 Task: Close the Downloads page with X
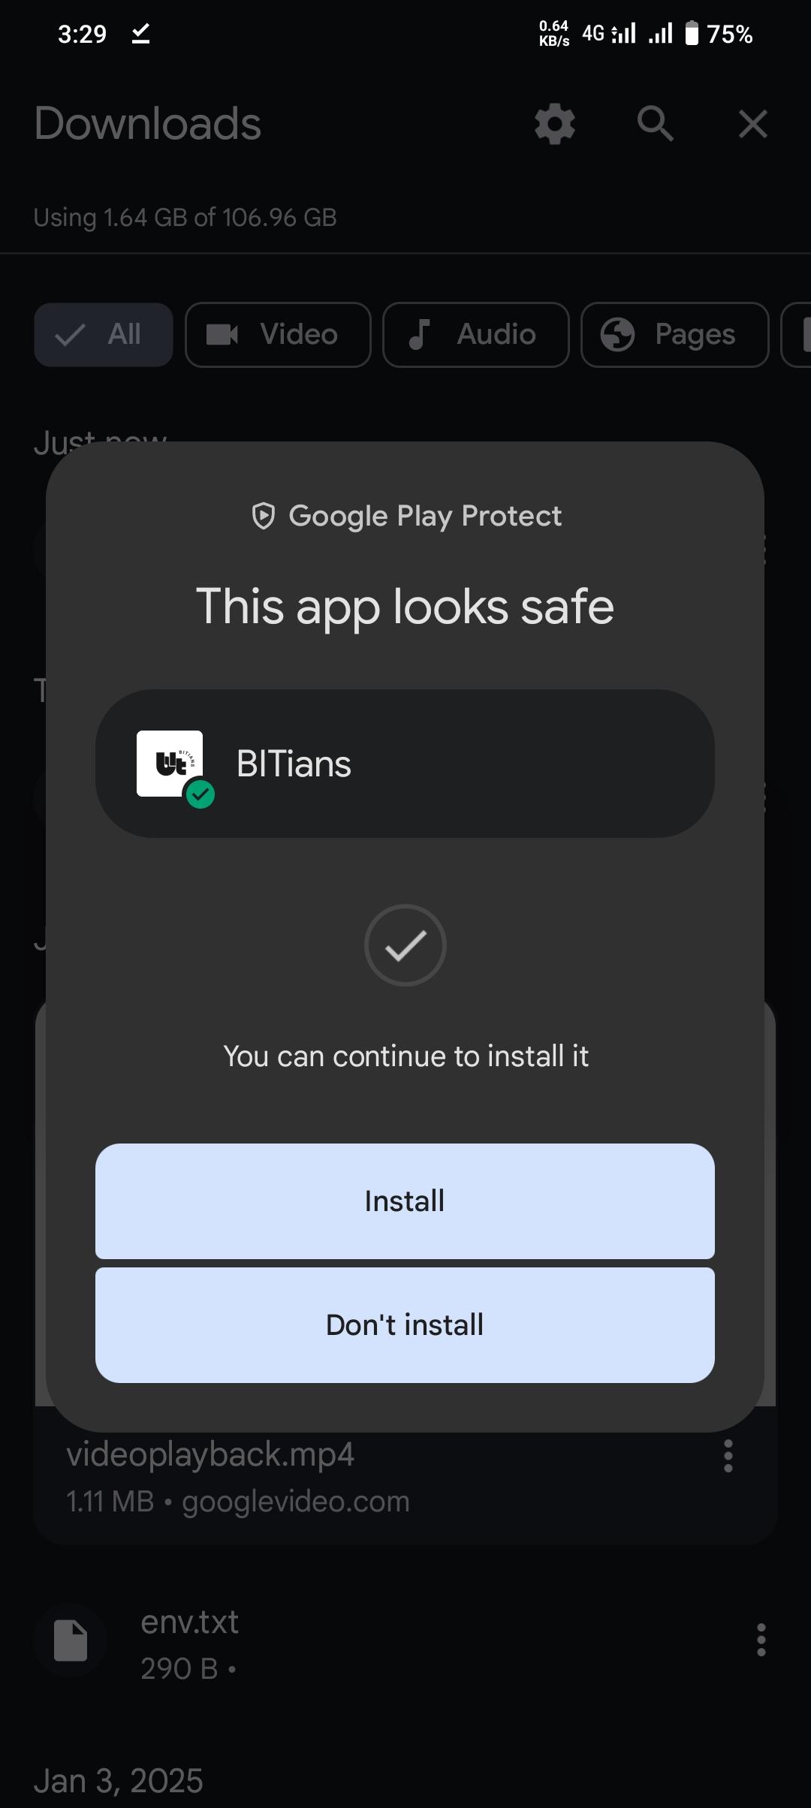click(752, 124)
